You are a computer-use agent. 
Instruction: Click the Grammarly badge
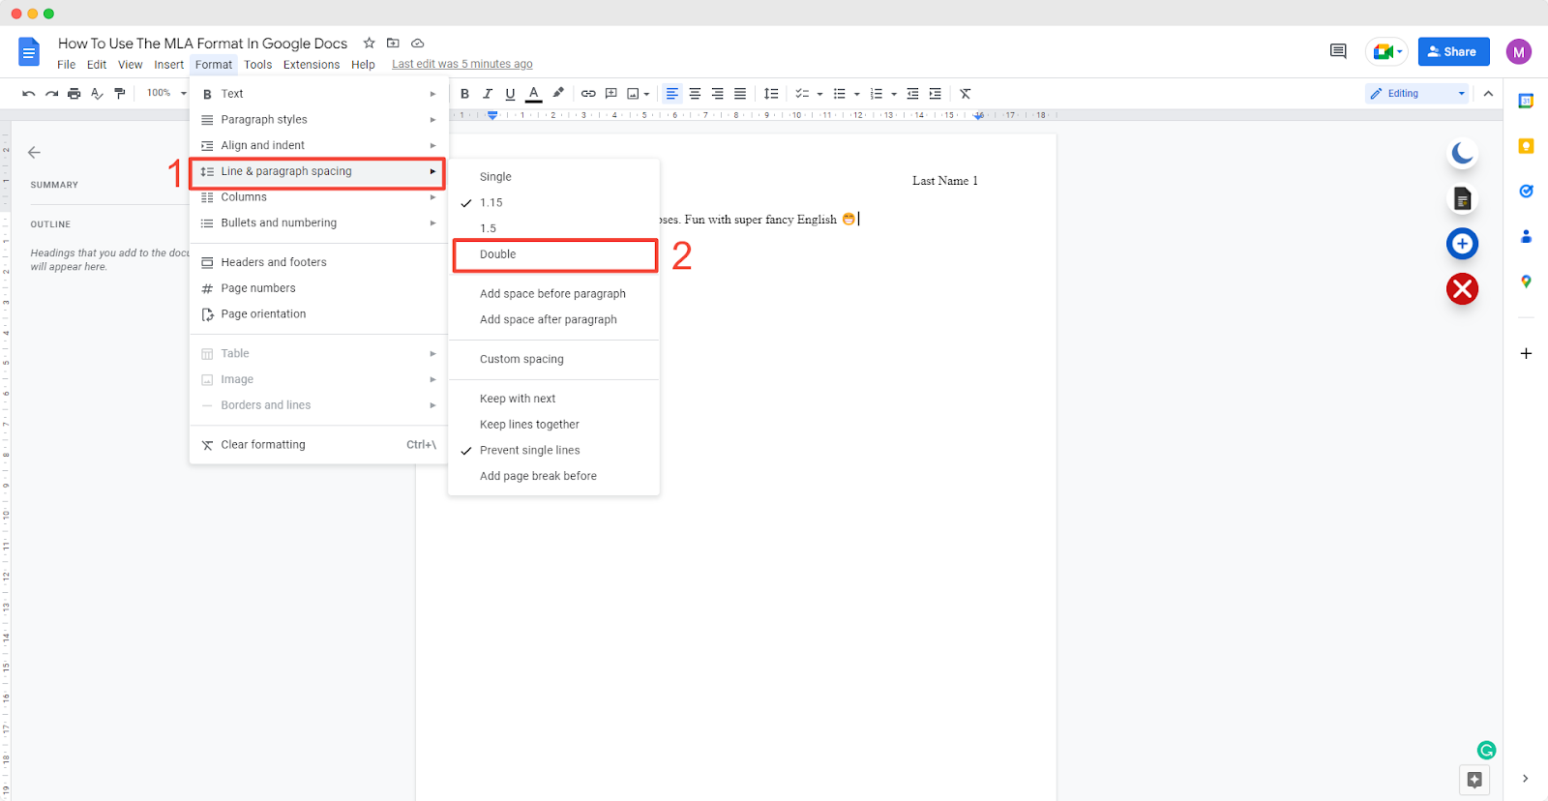tap(1486, 750)
